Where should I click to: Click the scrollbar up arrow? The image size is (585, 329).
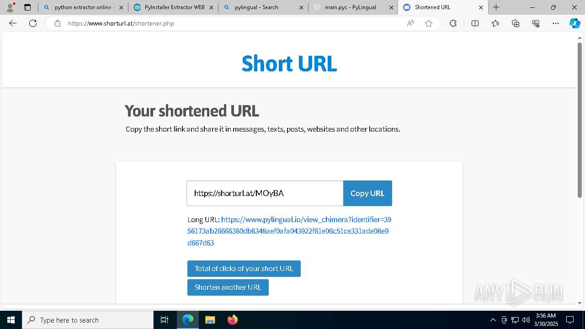[580, 38]
